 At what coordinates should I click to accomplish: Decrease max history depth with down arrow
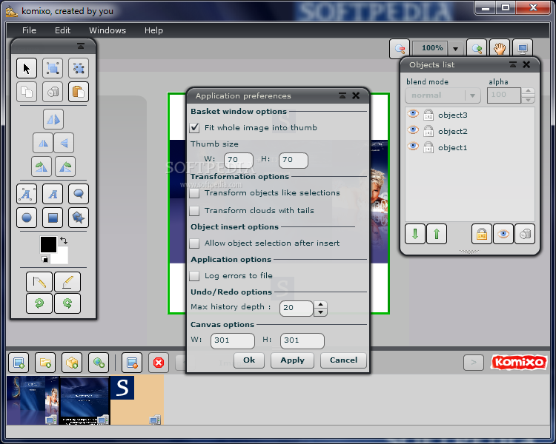click(320, 312)
